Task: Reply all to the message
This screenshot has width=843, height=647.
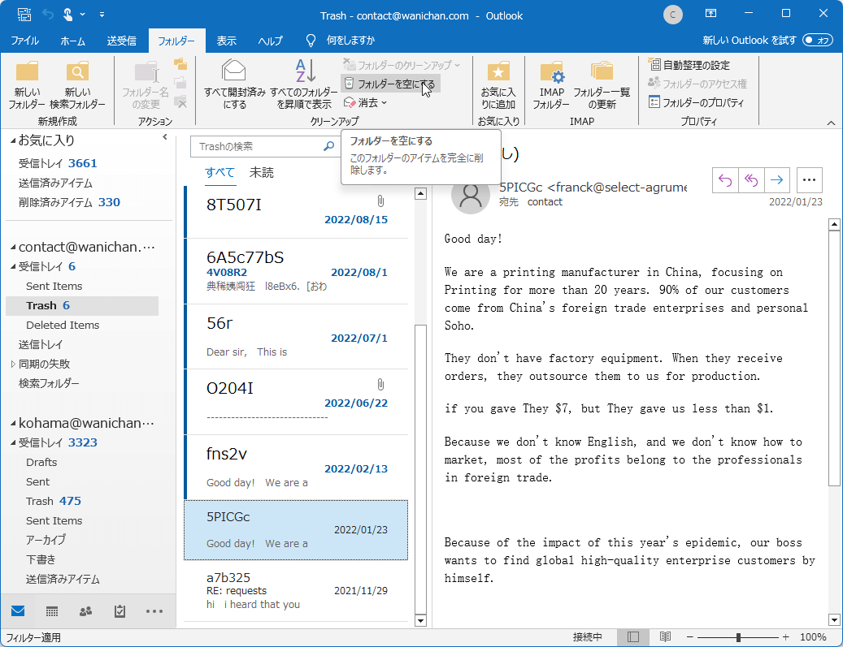Action: (x=750, y=180)
